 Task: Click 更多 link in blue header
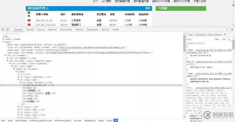148,8
